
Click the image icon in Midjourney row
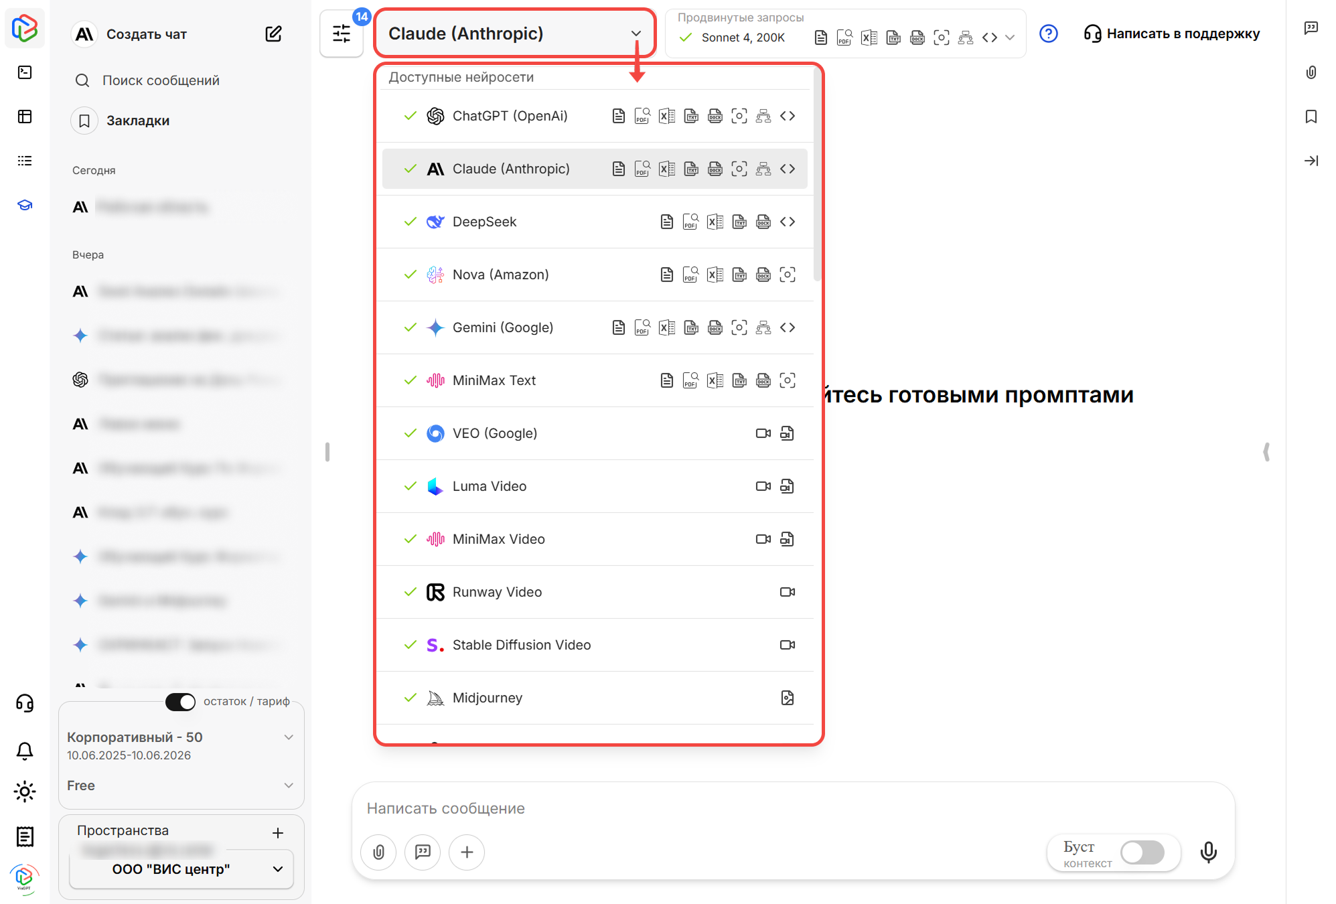coord(788,698)
